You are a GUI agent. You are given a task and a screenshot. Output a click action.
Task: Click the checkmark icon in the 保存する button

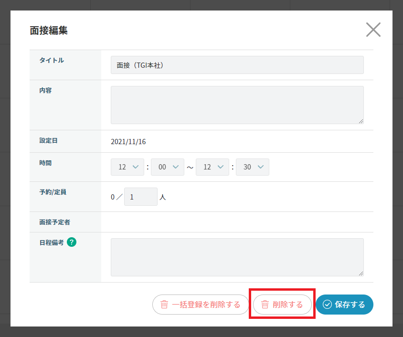pos(327,305)
